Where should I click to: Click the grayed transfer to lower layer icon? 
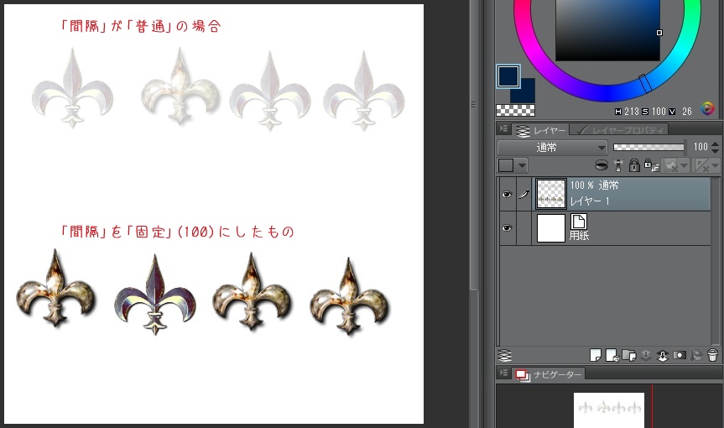click(x=646, y=356)
